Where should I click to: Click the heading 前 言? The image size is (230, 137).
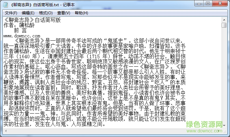[x=20, y=31]
